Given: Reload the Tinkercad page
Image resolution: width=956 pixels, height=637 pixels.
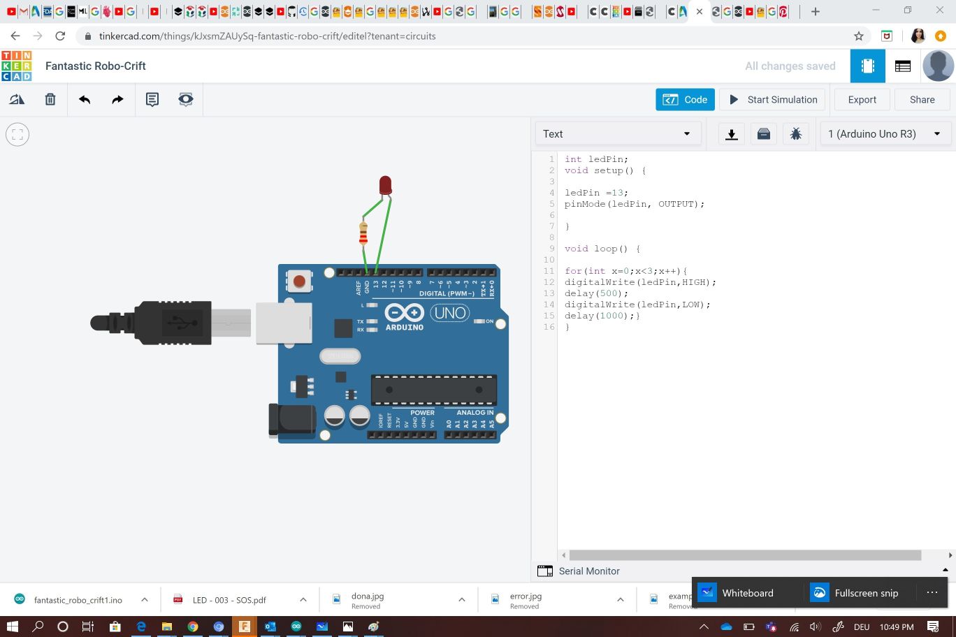Looking at the screenshot, I should 60,36.
